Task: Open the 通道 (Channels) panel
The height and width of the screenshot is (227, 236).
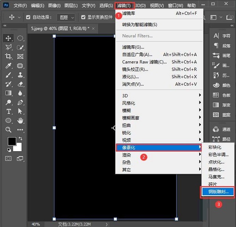Action: point(222,129)
